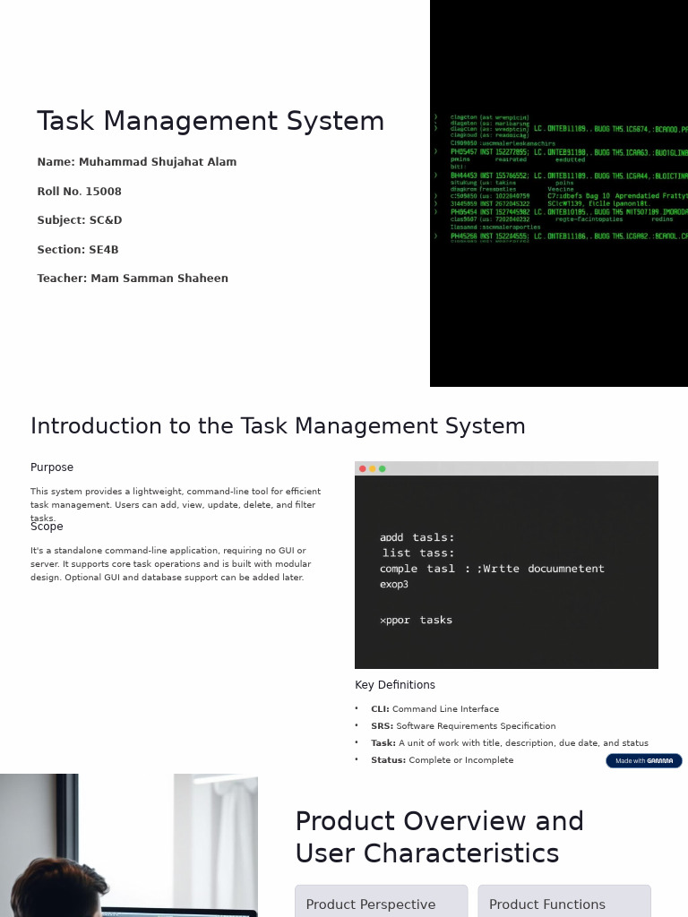Image resolution: width=688 pixels, height=917 pixels.
Task: Select 'Name: Muhammad Shujahat Alam' text
Action: point(137,162)
